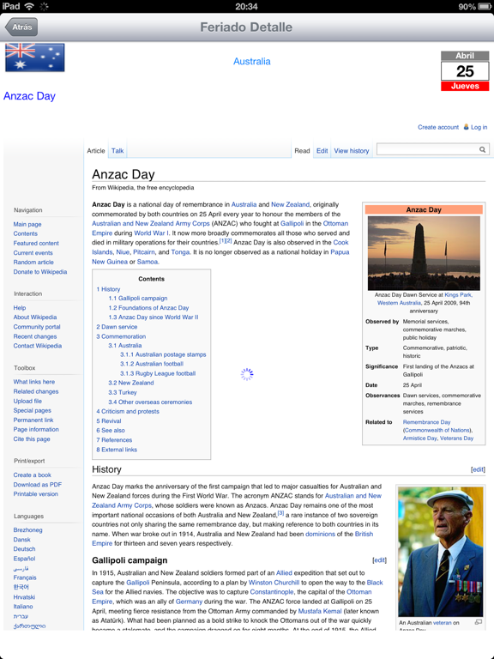
Task: Tap the Australian flag image
Action: click(35, 57)
